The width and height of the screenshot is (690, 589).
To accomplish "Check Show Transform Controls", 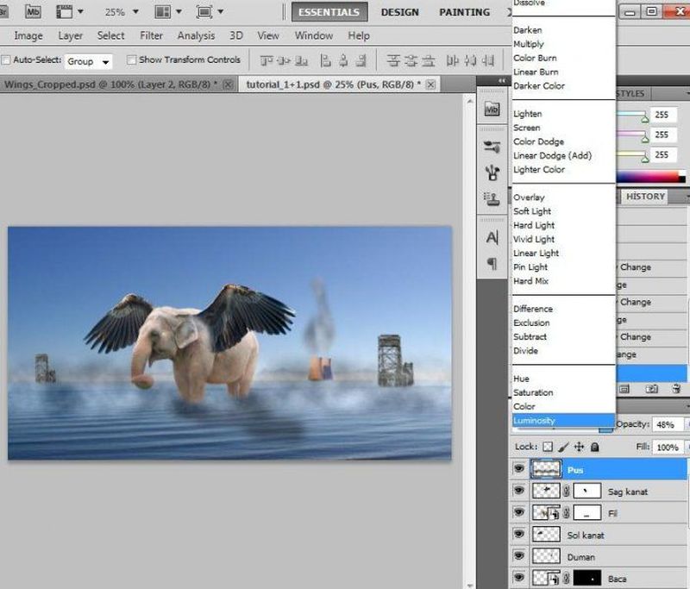I will pos(132,60).
